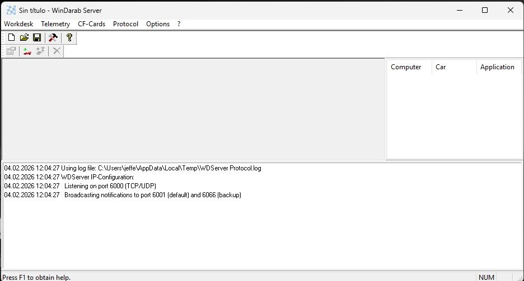Open settings via hammer and wrench icon

coord(53,37)
